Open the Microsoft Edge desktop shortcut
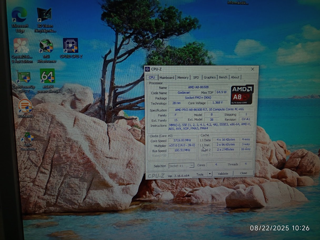 19,20
